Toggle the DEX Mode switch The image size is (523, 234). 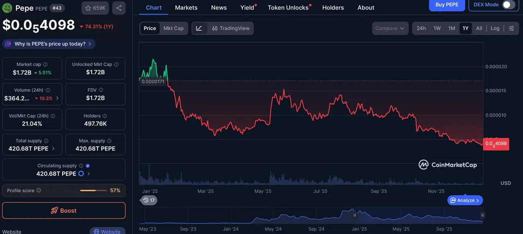(x=508, y=4)
